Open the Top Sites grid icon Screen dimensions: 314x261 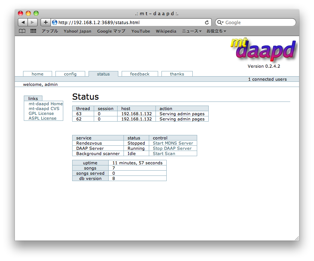(33, 31)
